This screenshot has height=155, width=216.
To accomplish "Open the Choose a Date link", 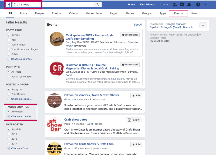I will (21, 149).
